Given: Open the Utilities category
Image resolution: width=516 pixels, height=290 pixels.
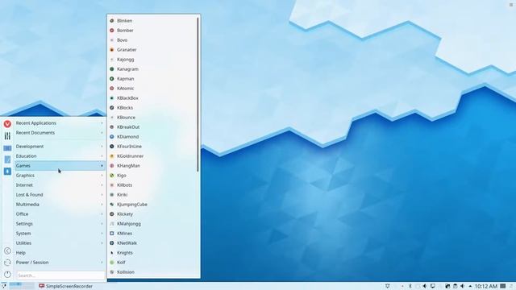Looking at the screenshot, I should [60, 243].
